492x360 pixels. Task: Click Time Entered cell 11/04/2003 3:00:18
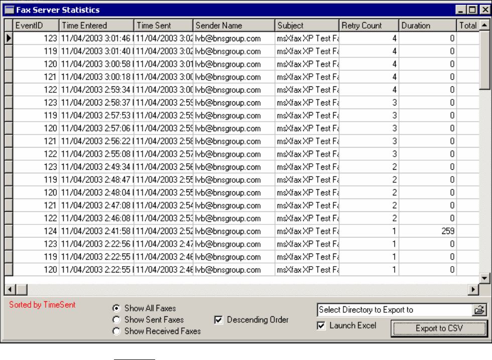click(96, 77)
